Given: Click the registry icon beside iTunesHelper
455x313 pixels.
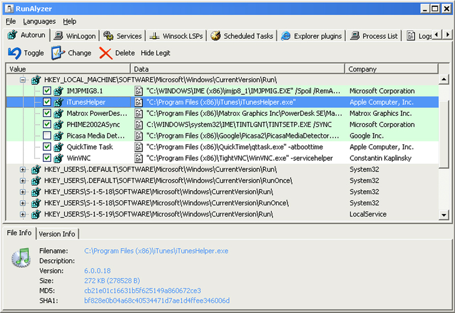Looking at the screenshot, I should click(59, 102).
